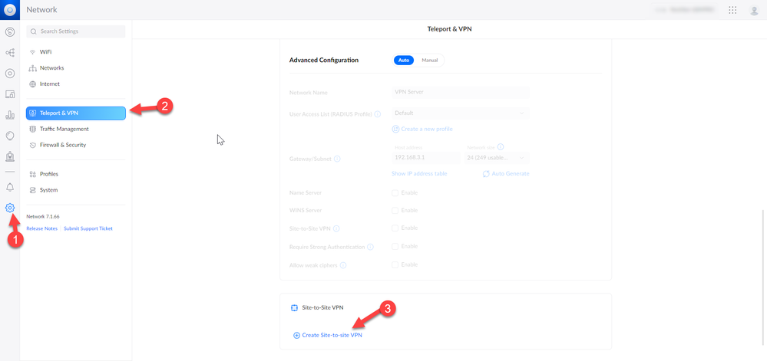Enable the Site-to-Site VPN checkbox
The width and height of the screenshot is (767, 361).
click(x=395, y=228)
